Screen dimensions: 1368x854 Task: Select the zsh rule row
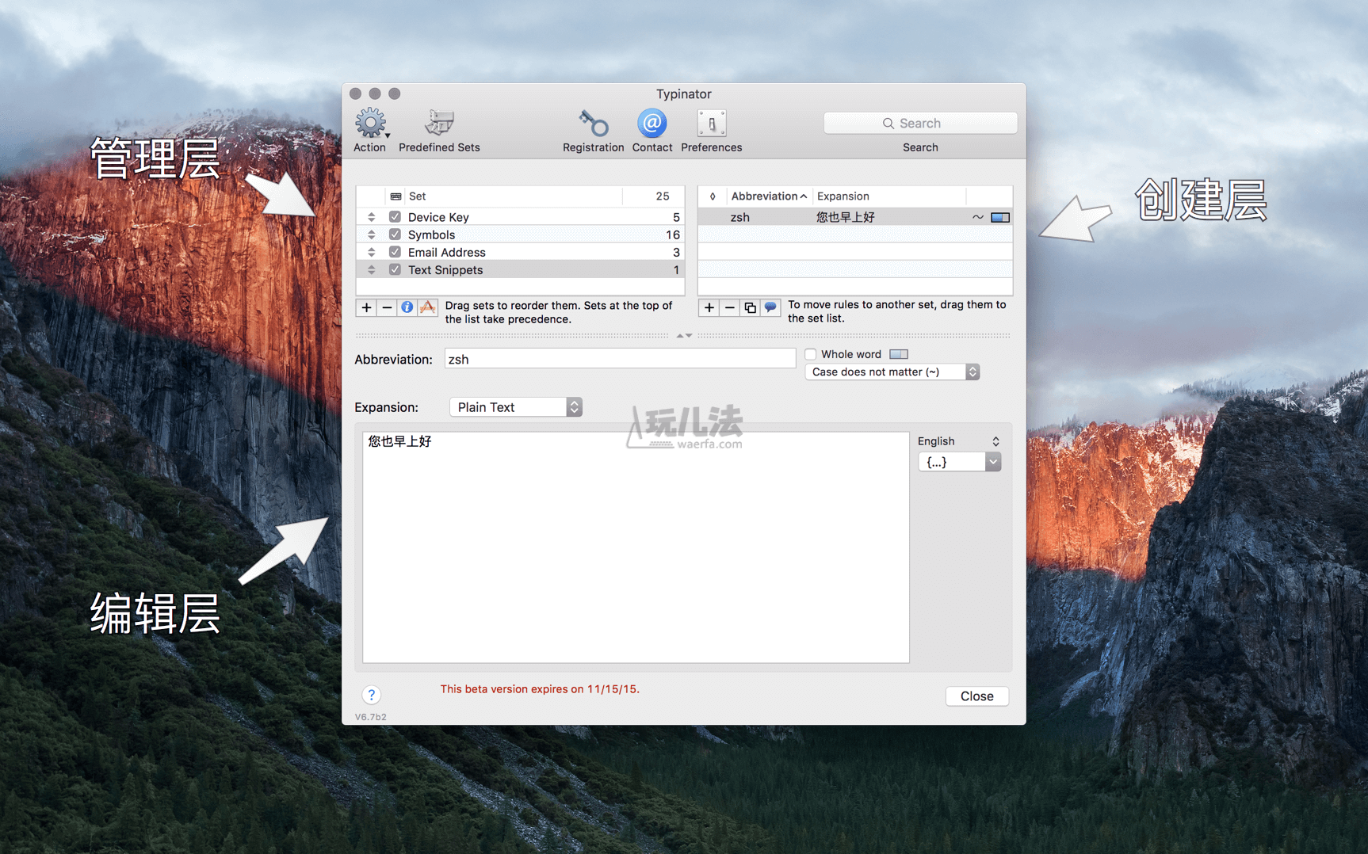coord(855,217)
